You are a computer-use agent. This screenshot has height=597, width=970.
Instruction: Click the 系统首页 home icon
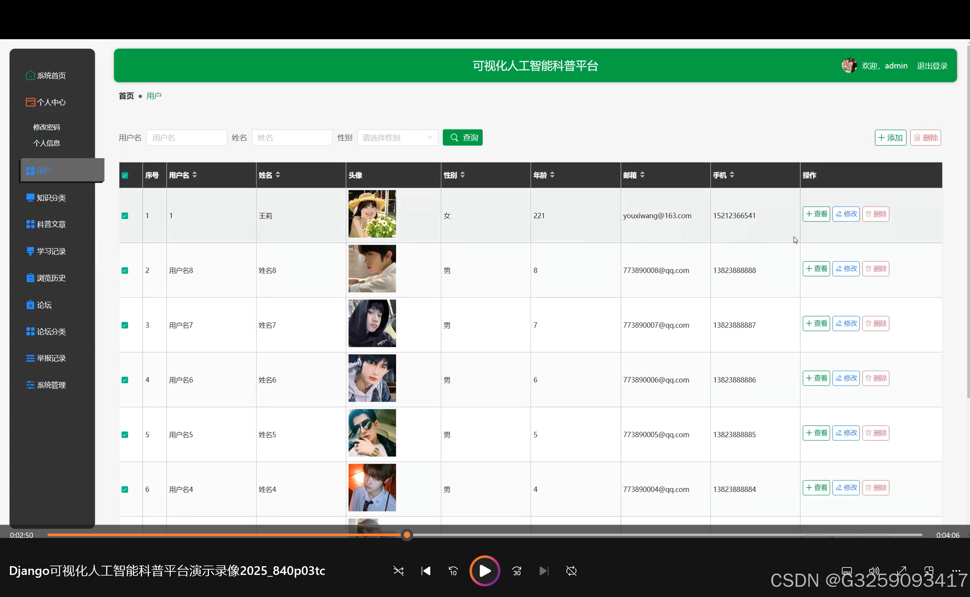click(x=30, y=76)
